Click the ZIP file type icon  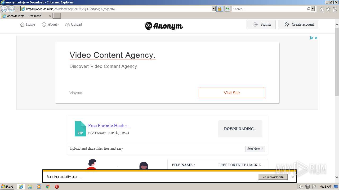coord(80,129)
